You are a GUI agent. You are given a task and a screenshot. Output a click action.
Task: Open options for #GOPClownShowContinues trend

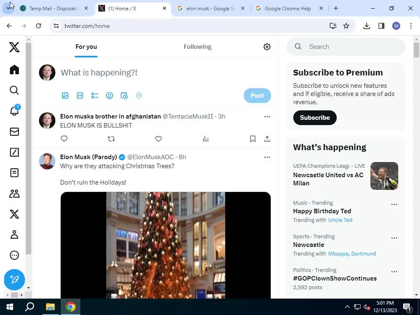(394, 272)
